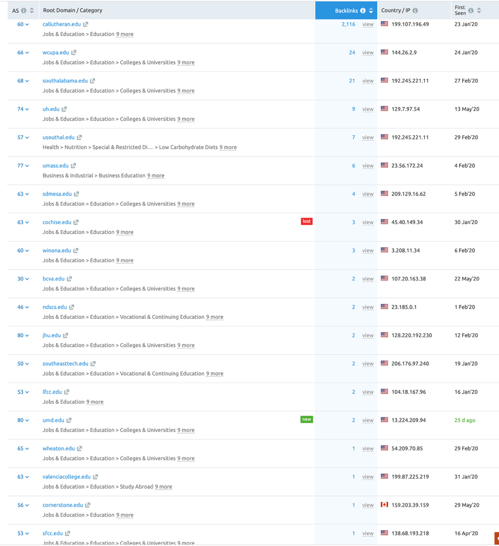
Task: Click the Country / IP info icon
Action: coord(415,10)
